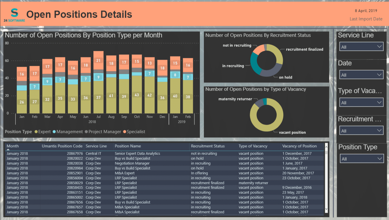Screen dimensions: 389x220
Task: Click the 'In offering' status cell
Action: coord(199,173)
